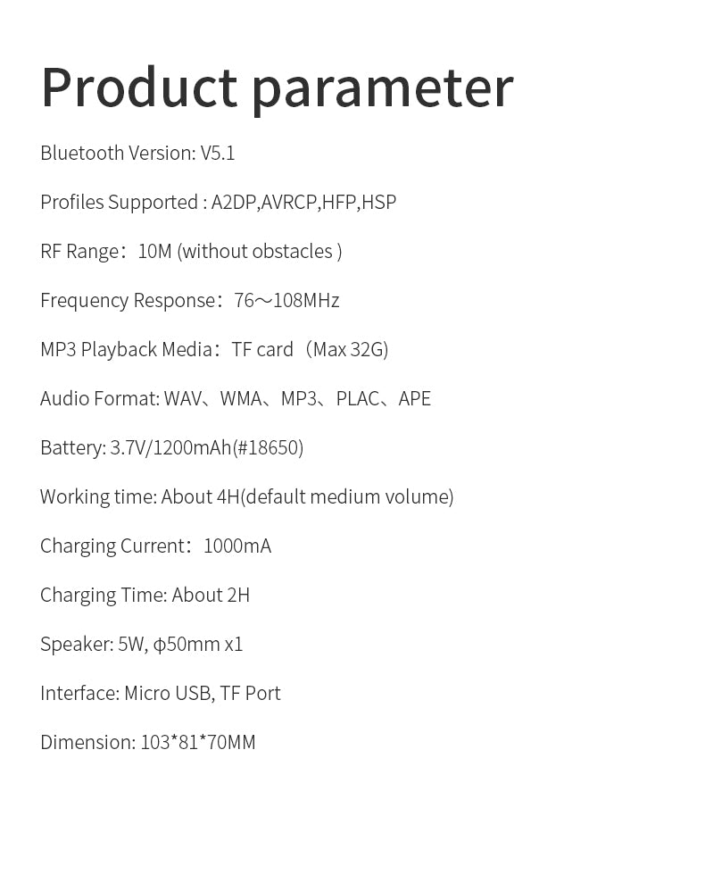Click the "(without obstacles )" text
Screen dimensions: 705x875
260,251
